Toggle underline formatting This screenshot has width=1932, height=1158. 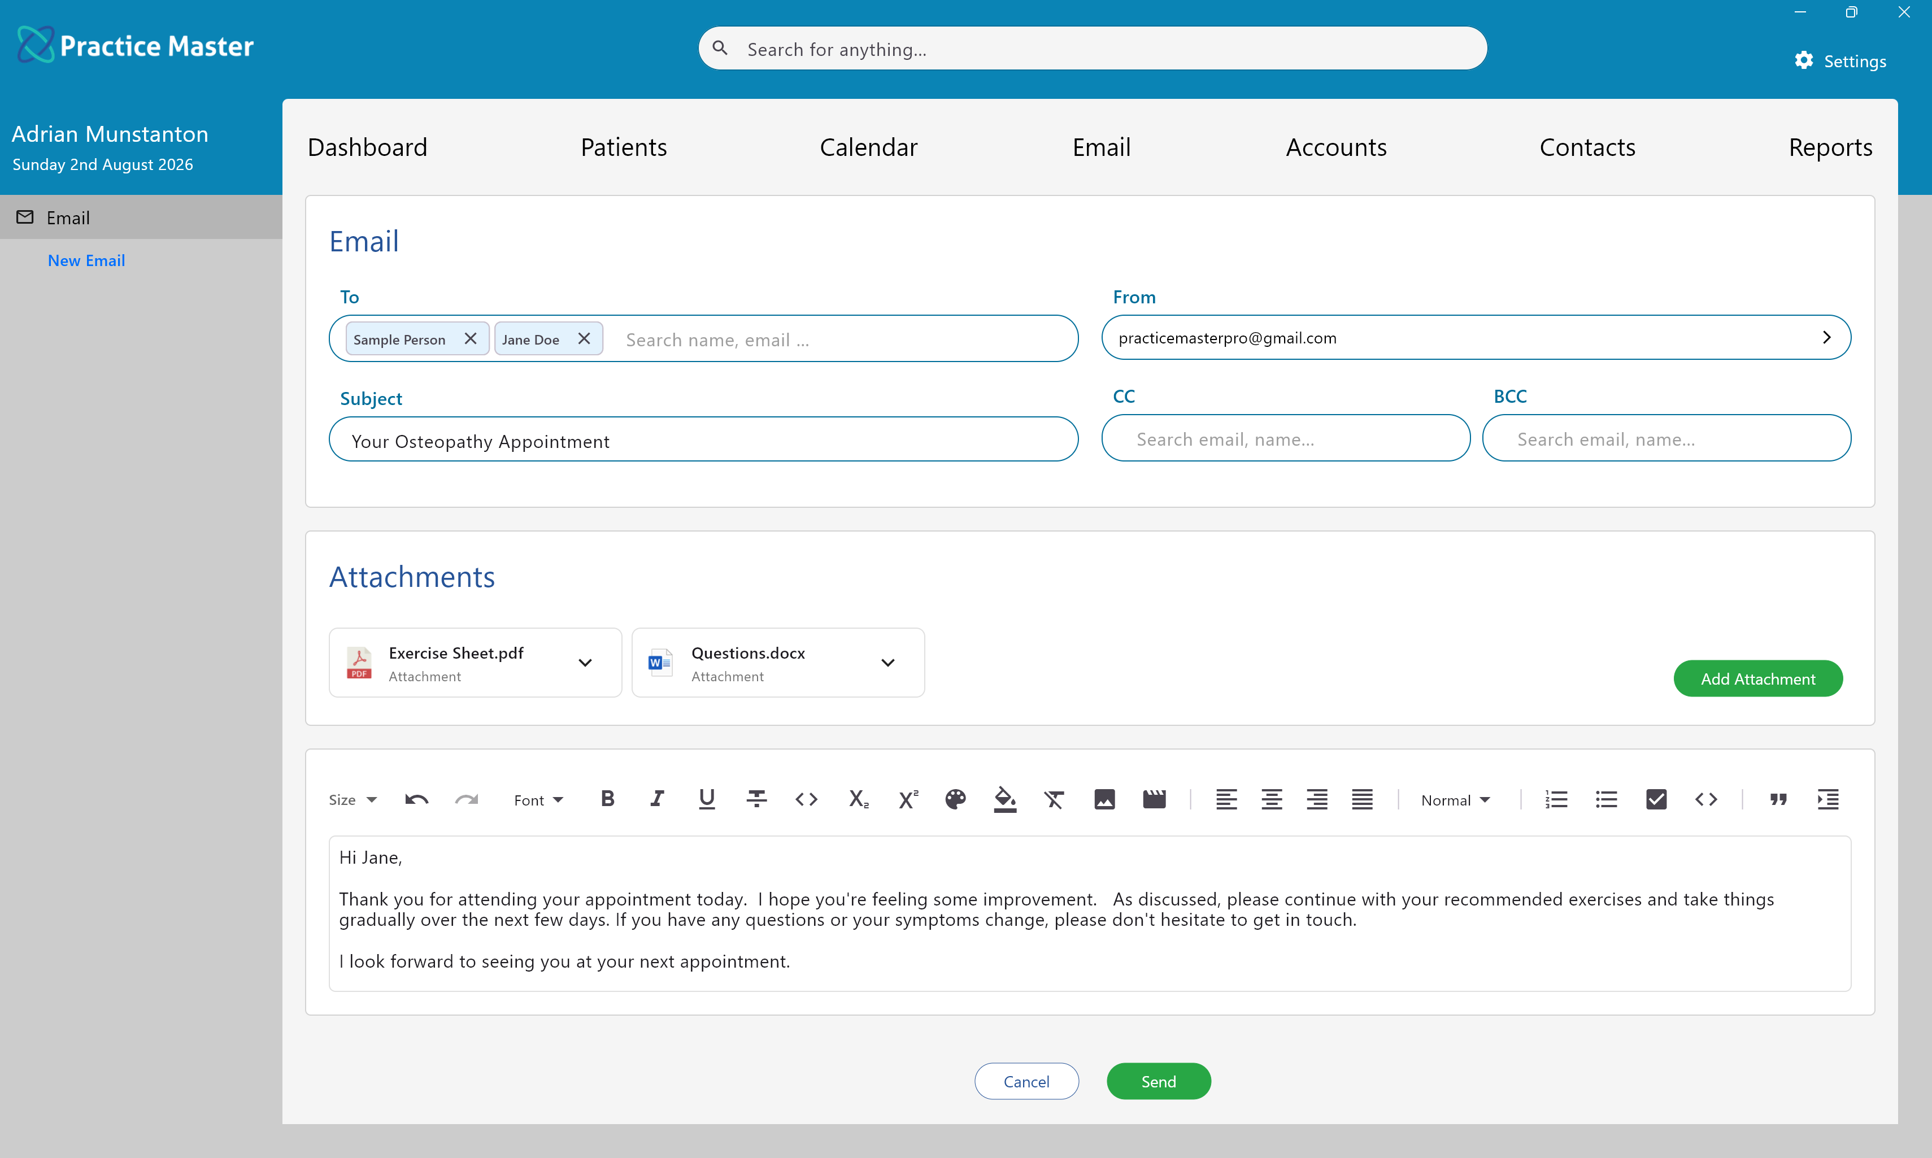click(707, 798)
